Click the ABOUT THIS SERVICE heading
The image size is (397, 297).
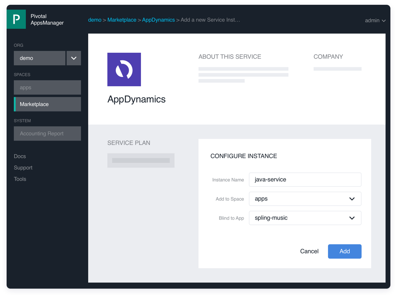coord(230,57)
